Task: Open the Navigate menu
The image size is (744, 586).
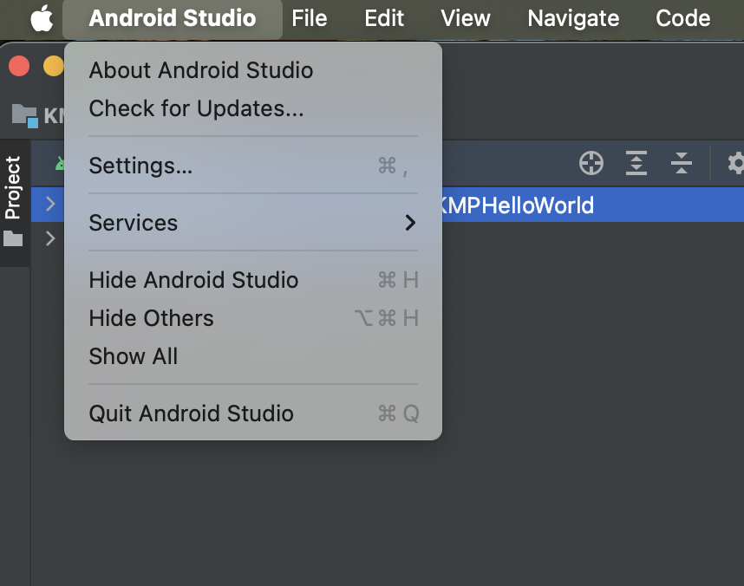Action: [572, 17]
